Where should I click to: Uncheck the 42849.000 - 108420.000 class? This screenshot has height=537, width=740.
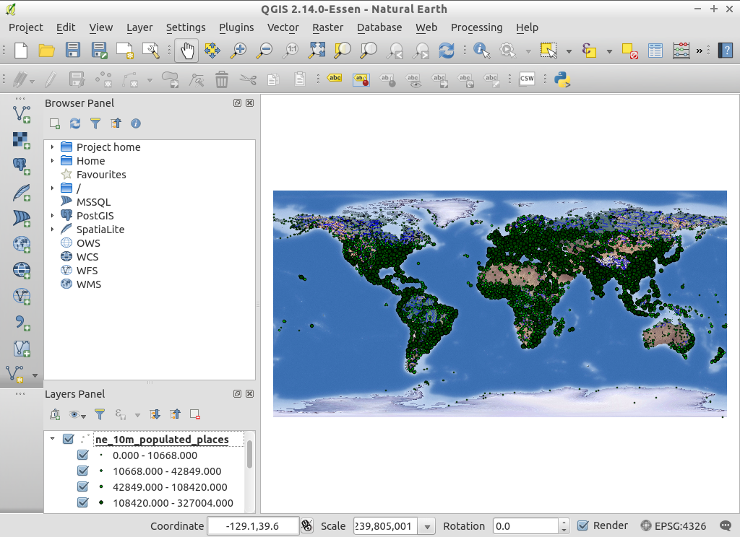(83, 486)
